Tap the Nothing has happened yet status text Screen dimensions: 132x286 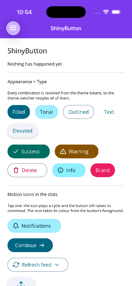pyautogui.click(x=35, y=64)
